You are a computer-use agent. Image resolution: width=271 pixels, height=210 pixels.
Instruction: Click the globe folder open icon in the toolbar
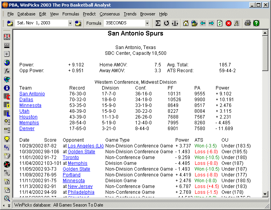tap(194, 23)
